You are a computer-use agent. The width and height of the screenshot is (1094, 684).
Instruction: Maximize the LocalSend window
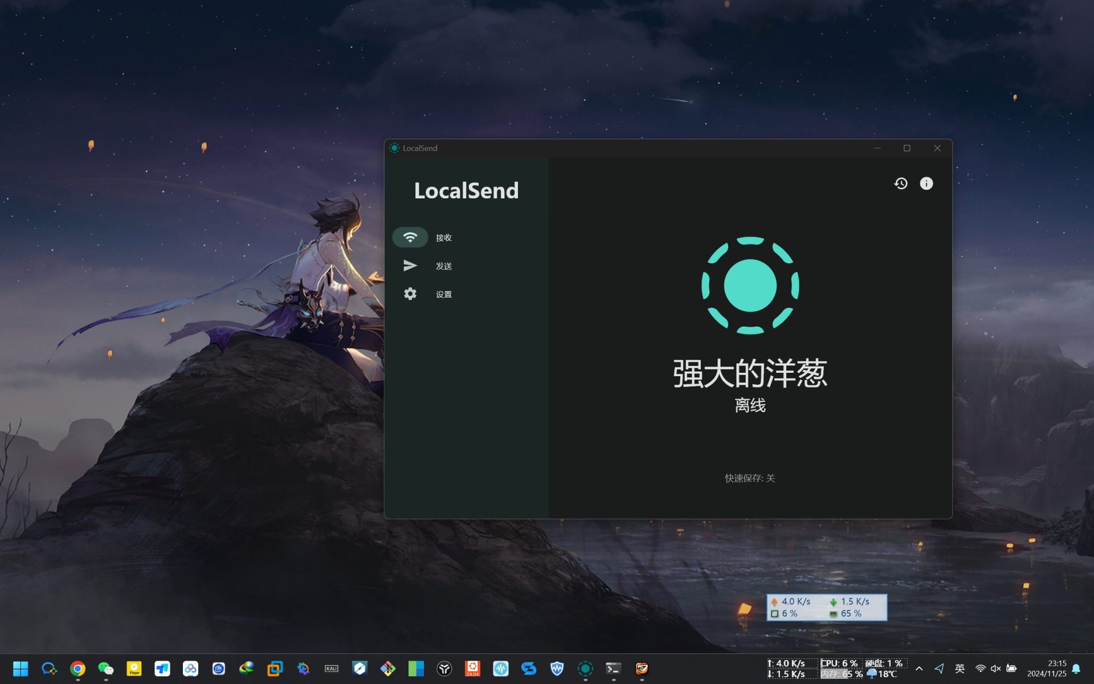(907, 148)
